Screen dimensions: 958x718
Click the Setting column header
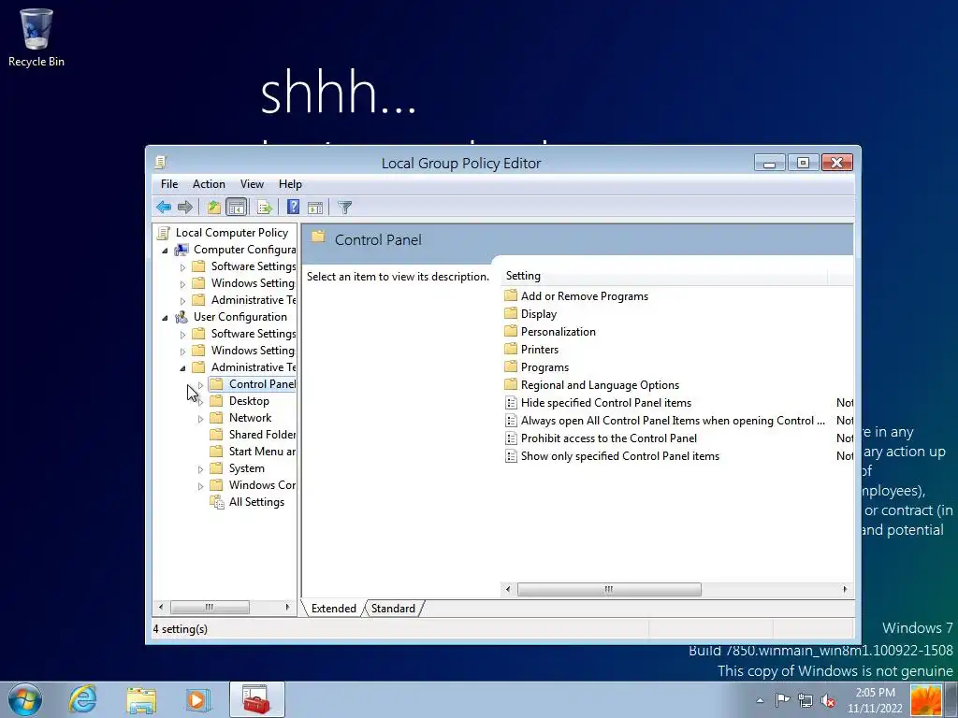click(x=664, y=276)
